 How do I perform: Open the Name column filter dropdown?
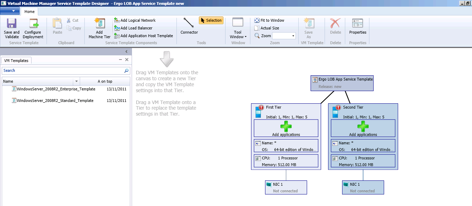click(x=76, y=81)
